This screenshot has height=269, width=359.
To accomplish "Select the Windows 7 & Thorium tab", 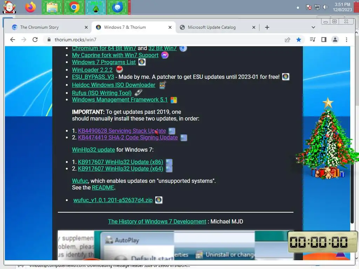I will point(134,27).
